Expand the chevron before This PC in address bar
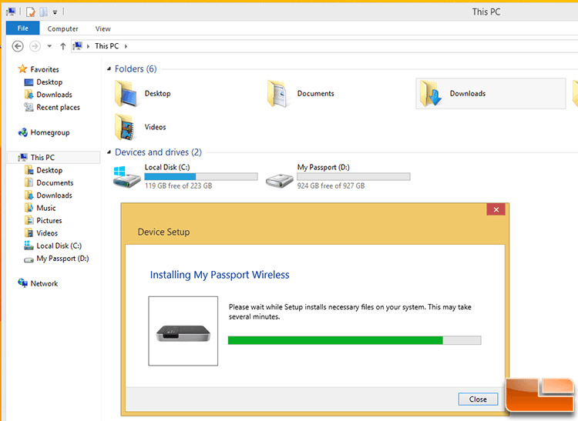Image resolution: width=578 pixels, height=421 pixels. click(x=88, y=46)
